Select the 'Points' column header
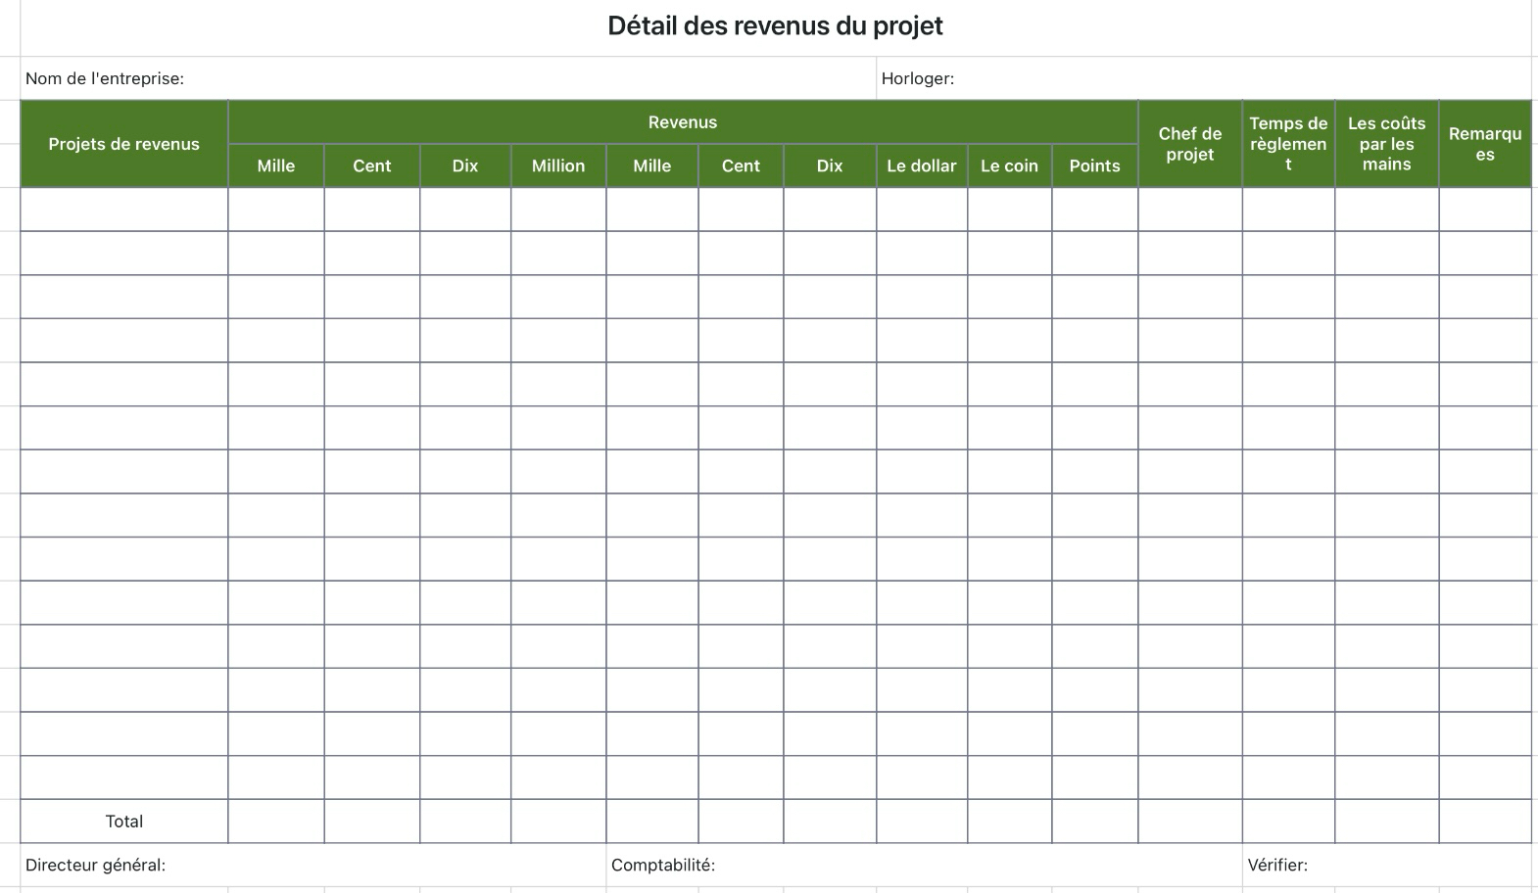This screenshot has height=893, width=1538. [1094, 165]
